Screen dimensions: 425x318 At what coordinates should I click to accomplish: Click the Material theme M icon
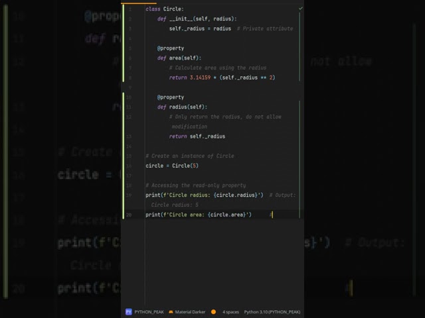(171, 312)
